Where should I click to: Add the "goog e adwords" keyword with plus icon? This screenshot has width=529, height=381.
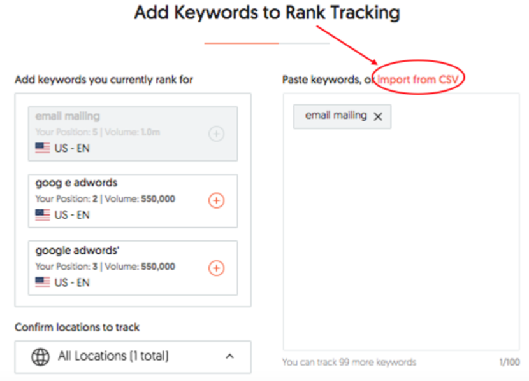click(x=217, y=200)
